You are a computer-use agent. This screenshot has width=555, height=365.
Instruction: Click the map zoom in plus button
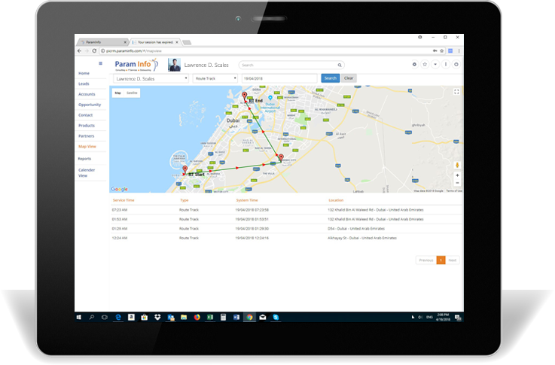(457, 175)
